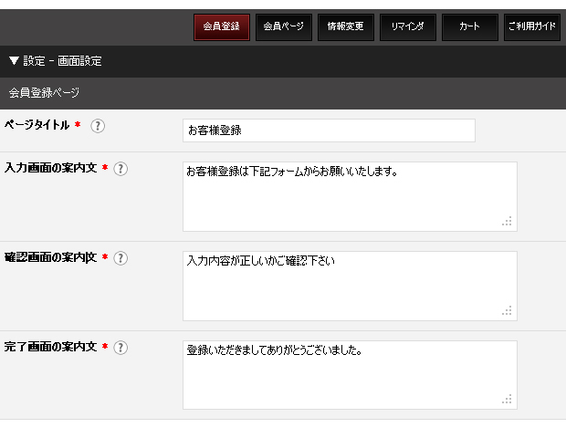The width and height of the screenshot is (566, 438).
Task: Click into the 確認画面の案内文 textarea
Action: pyautogui.click(x=350, y=286)
